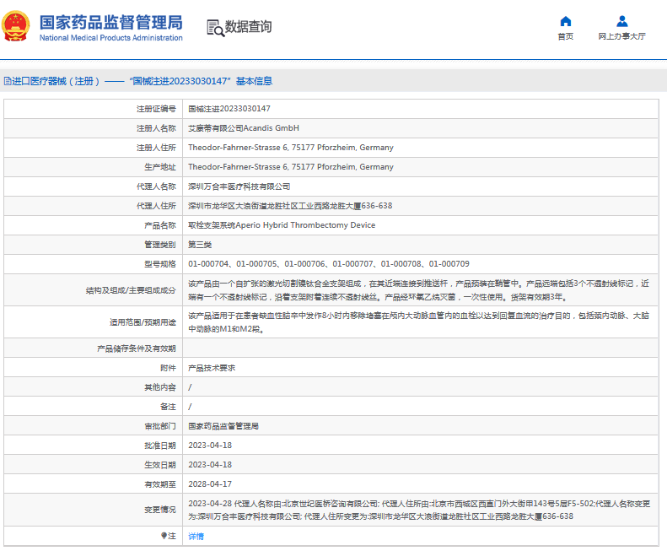Select the 代理人住所 address value
The height and width of the screenshot is (551, 667).
pyautogui.click(x=290, y=206)
